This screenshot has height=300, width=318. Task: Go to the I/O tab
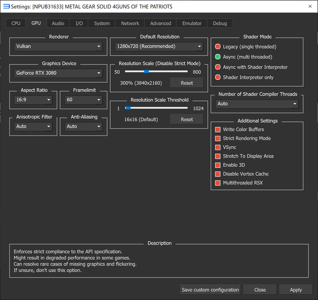click(79, 23)
